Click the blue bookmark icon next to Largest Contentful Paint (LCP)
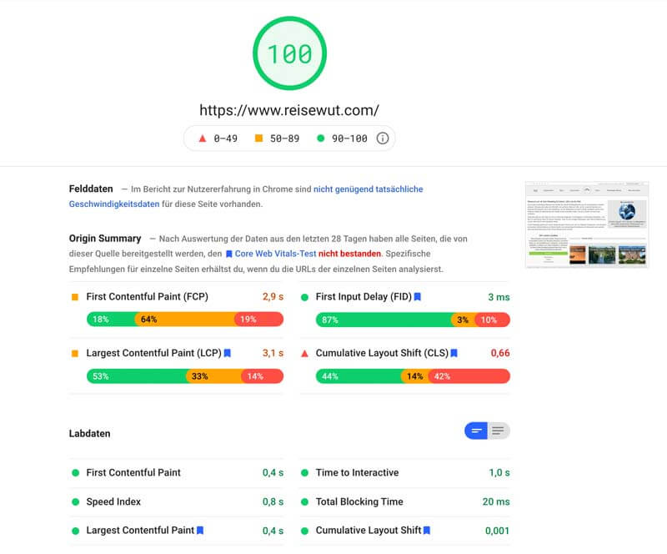 (227, 353)
